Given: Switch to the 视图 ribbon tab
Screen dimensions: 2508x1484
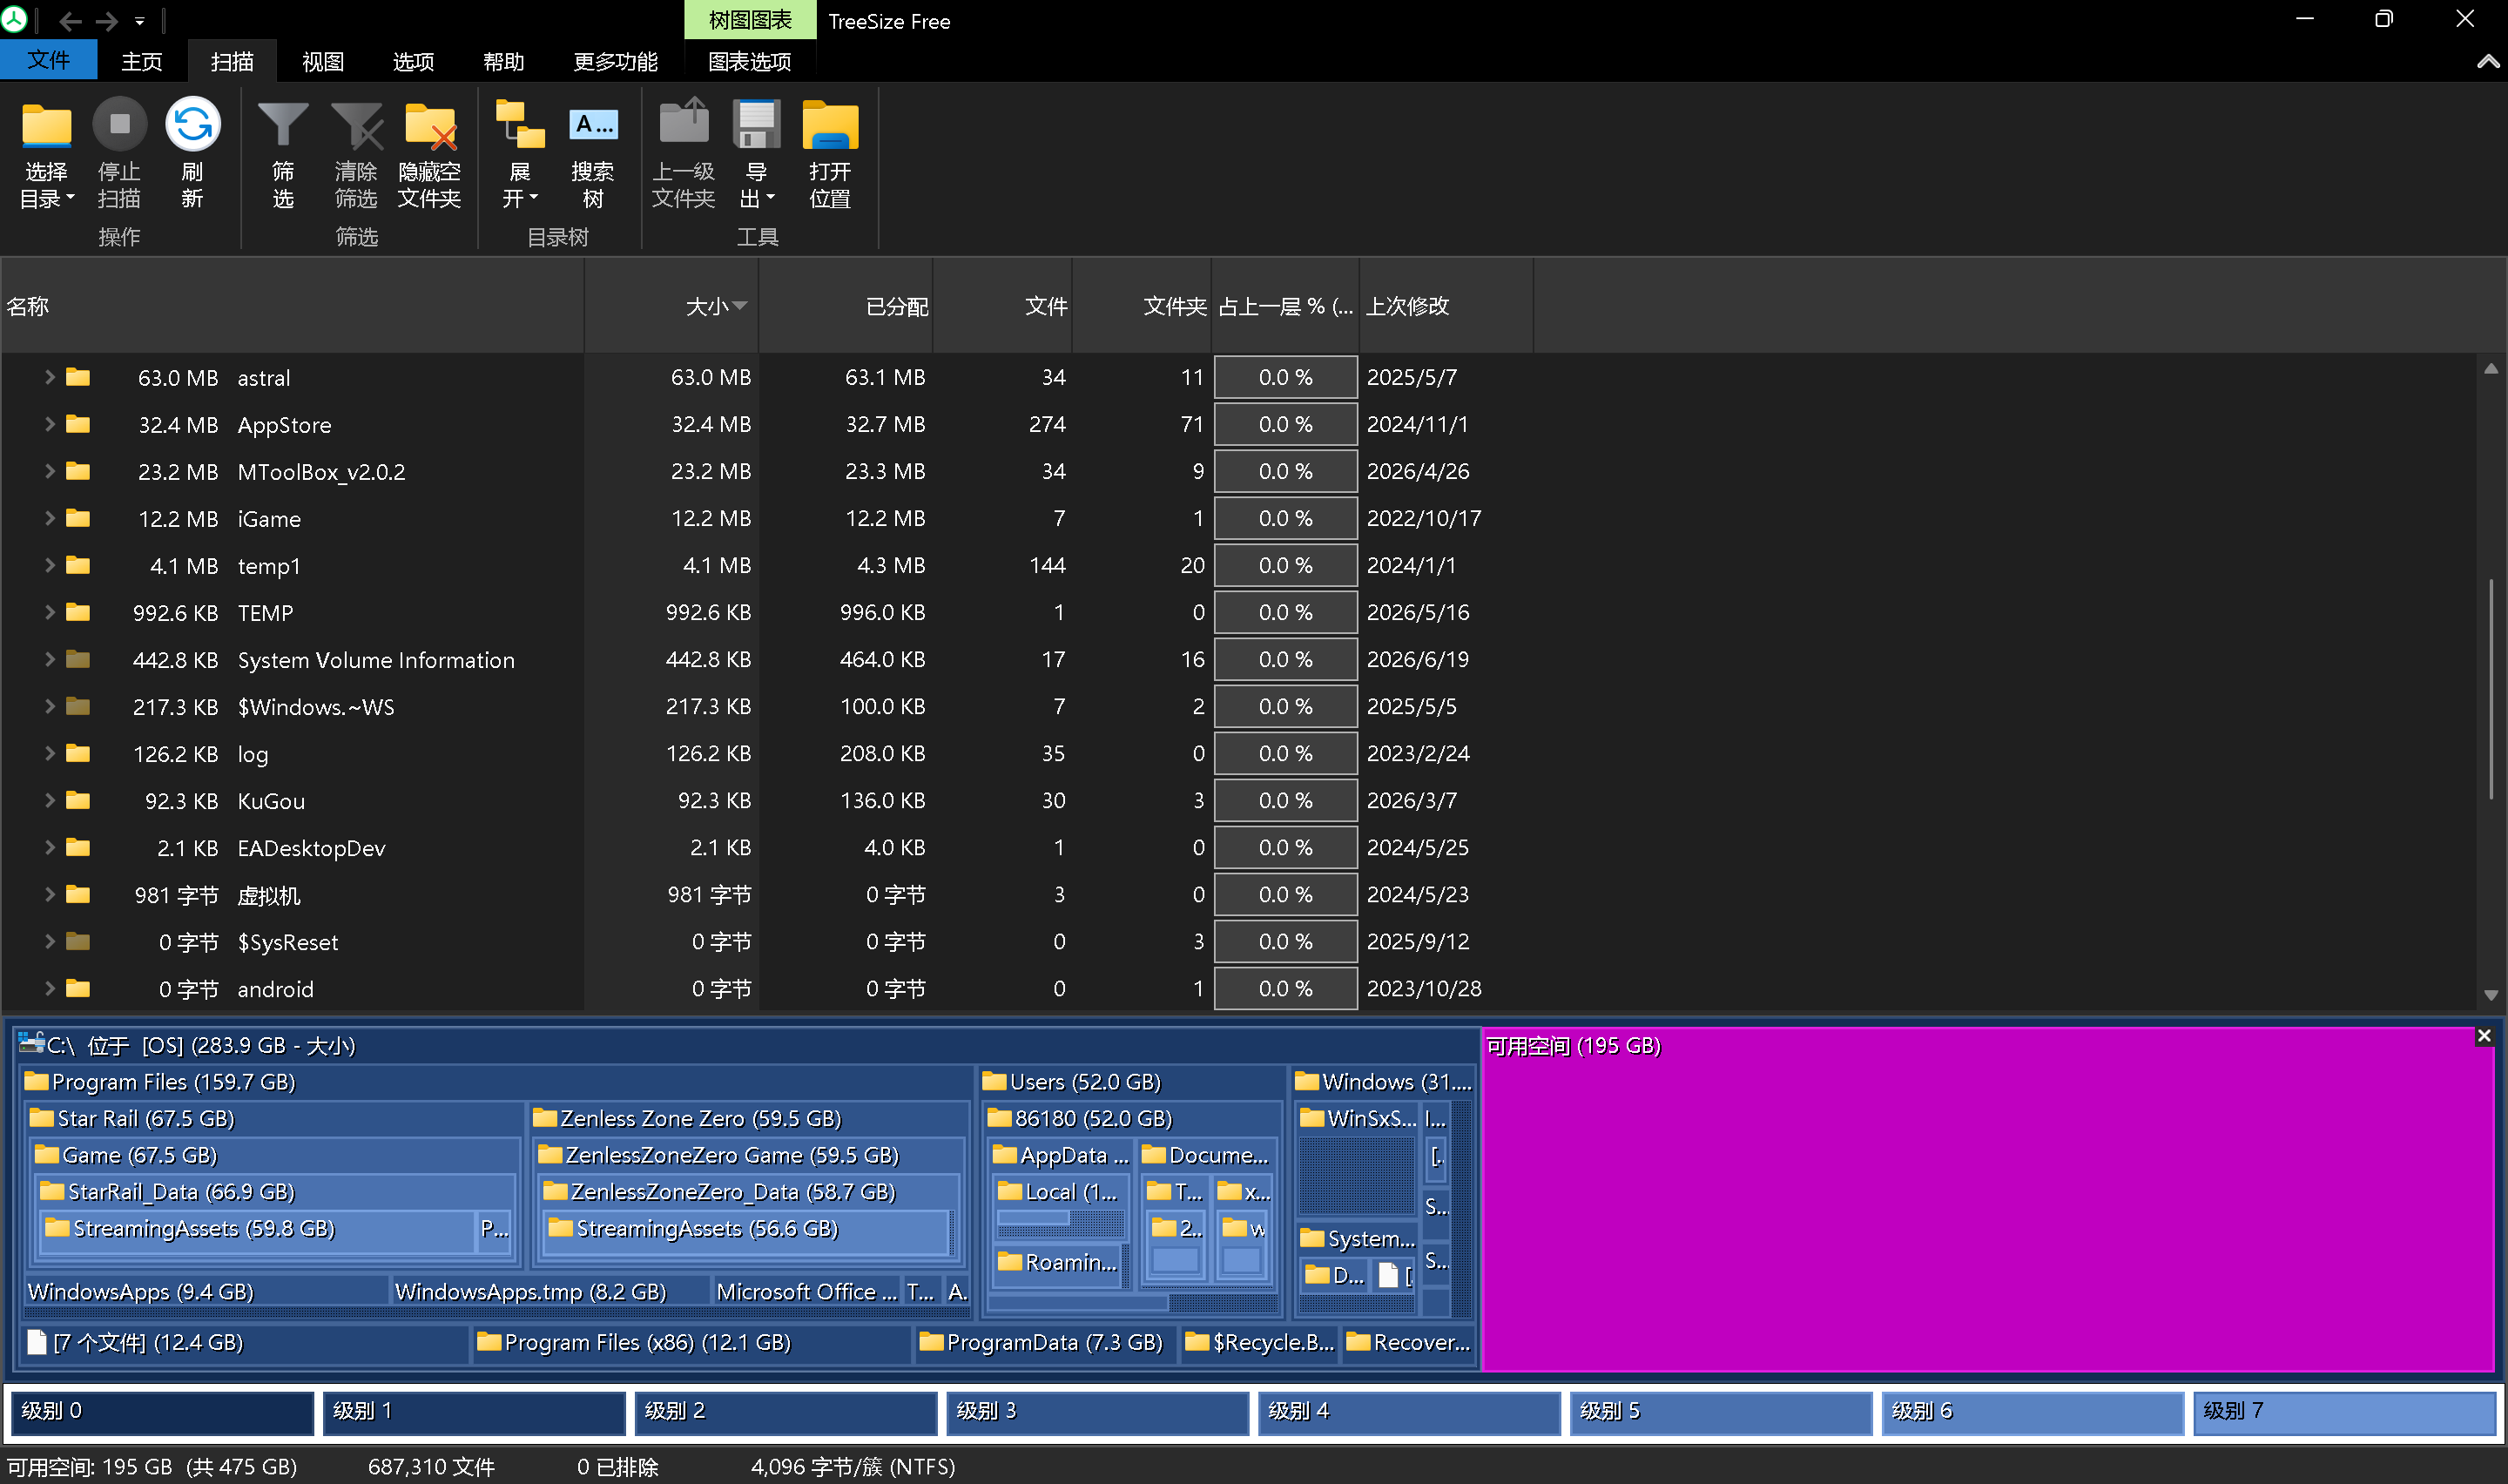Looking at the screenshot, I should pyautogui.click(x=323, y=61).
